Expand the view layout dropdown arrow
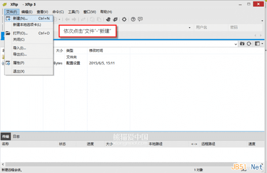Viewport: 267px width, 173px height. pos(263,44)
